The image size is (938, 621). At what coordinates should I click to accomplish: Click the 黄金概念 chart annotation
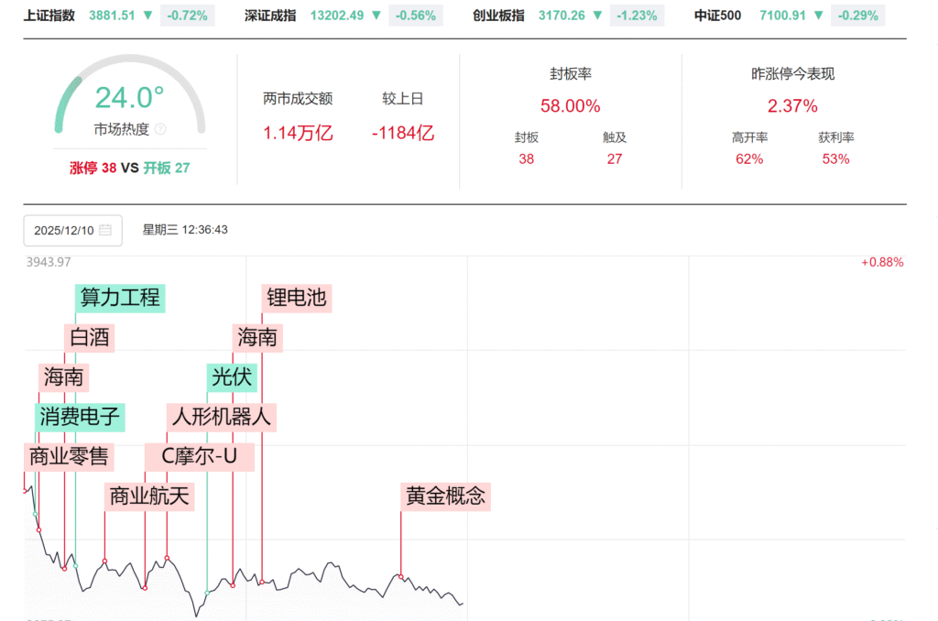point(446,496)
